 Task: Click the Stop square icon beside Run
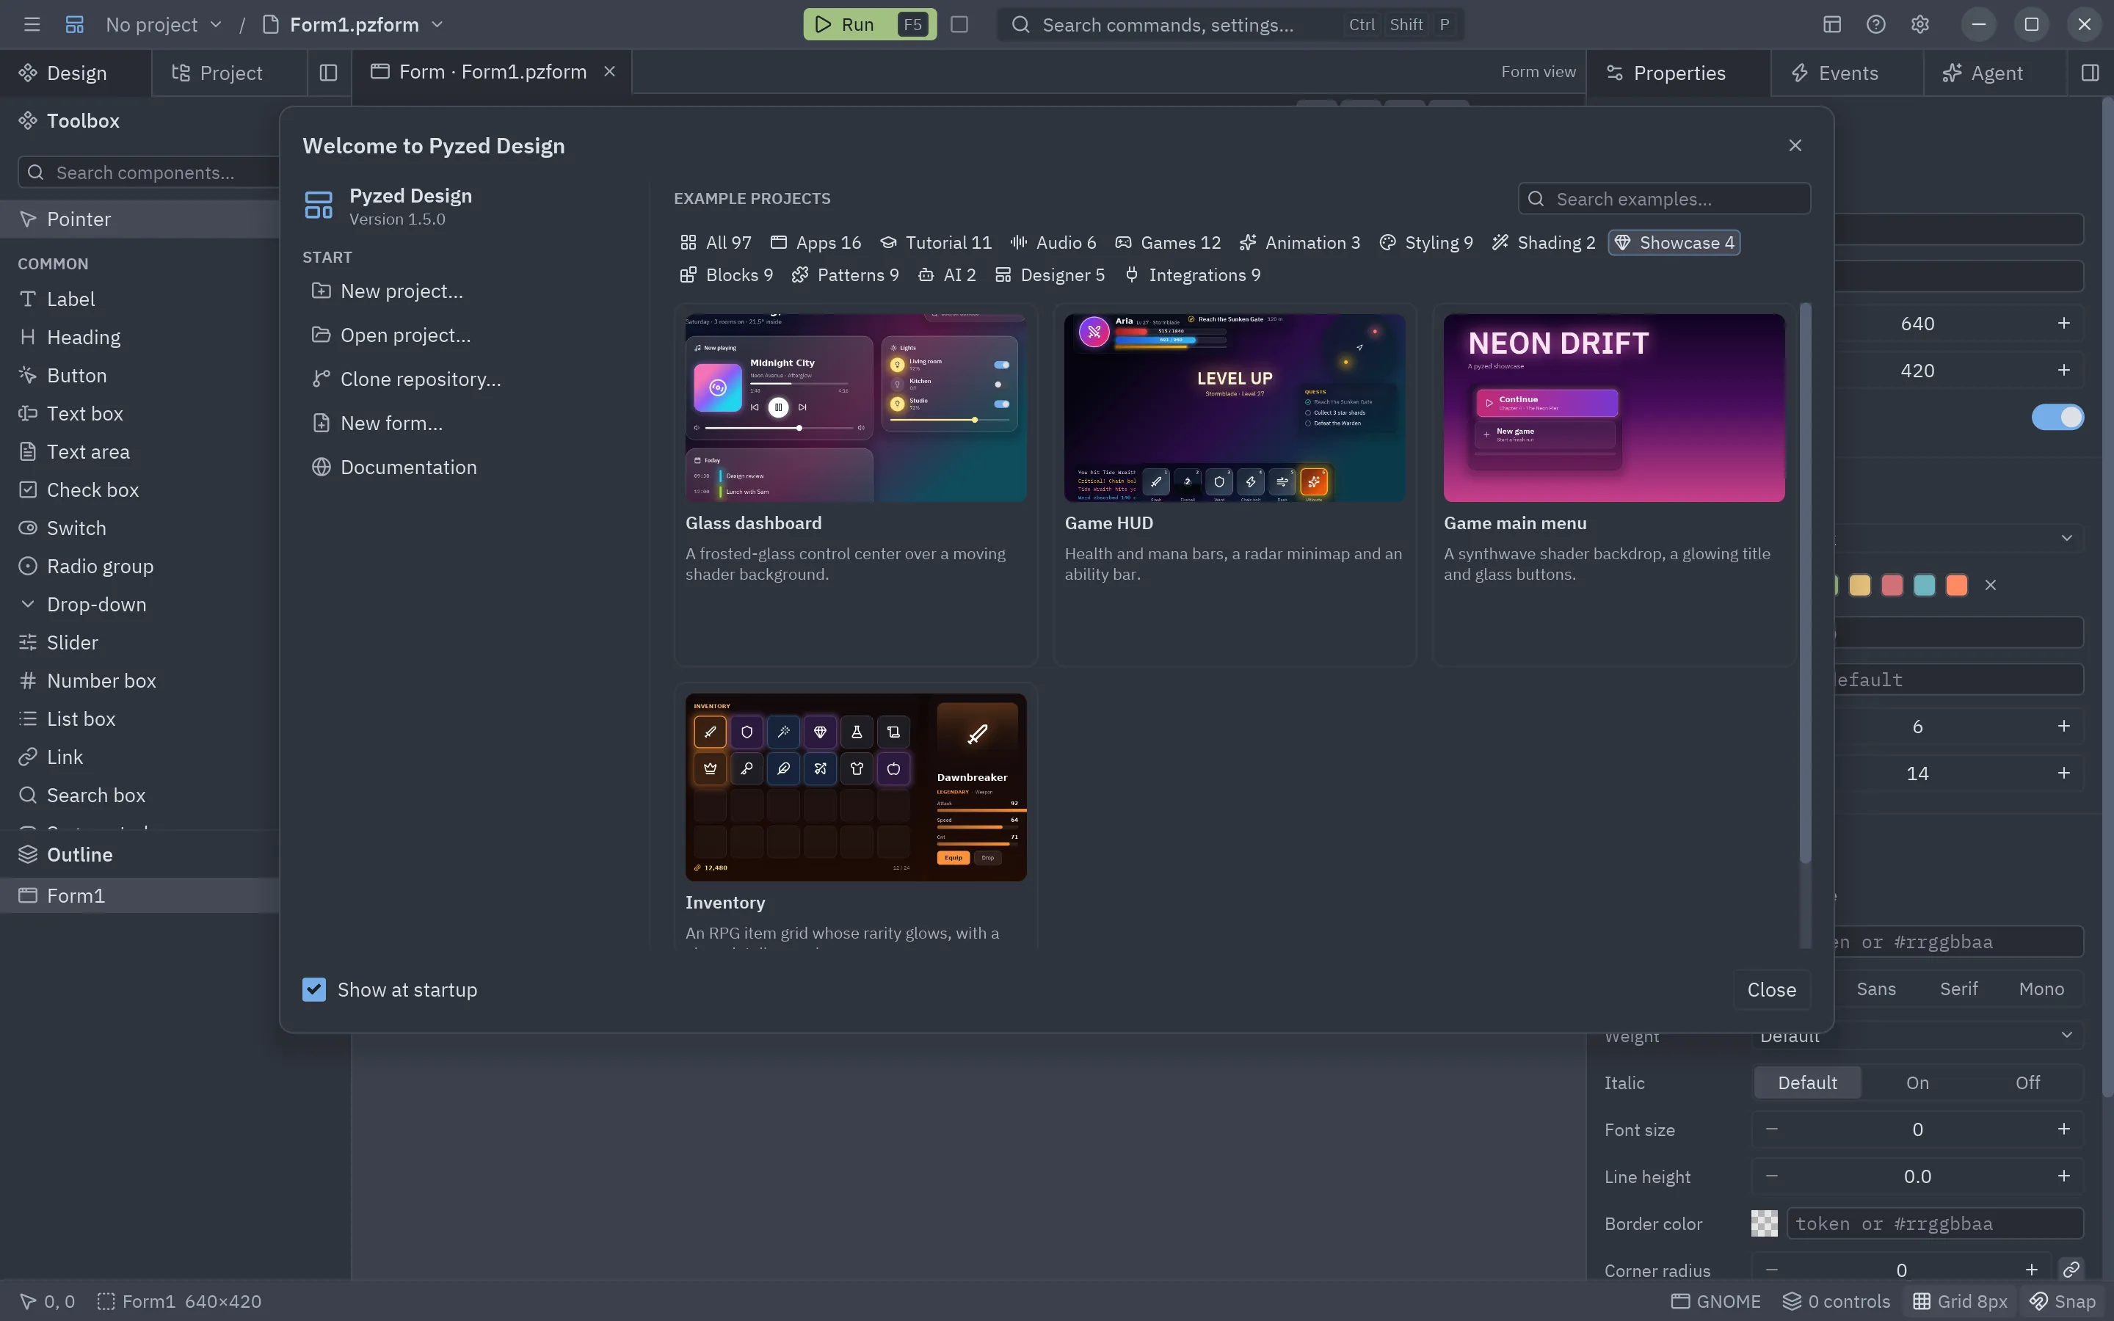[959, 24]
